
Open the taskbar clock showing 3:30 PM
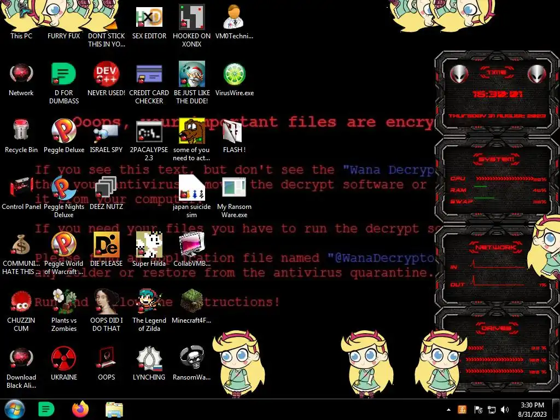pos(532,410)
